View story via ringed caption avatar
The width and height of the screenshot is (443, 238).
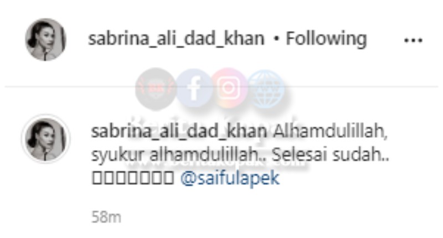coord(45,139)
